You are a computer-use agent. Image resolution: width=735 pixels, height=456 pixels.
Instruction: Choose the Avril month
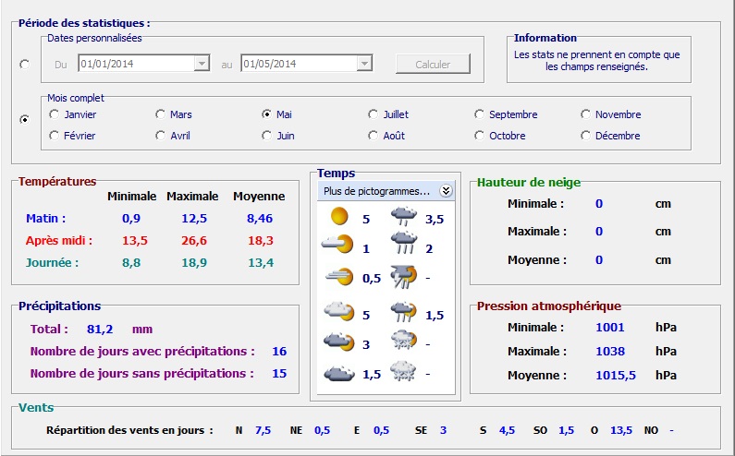173,136
